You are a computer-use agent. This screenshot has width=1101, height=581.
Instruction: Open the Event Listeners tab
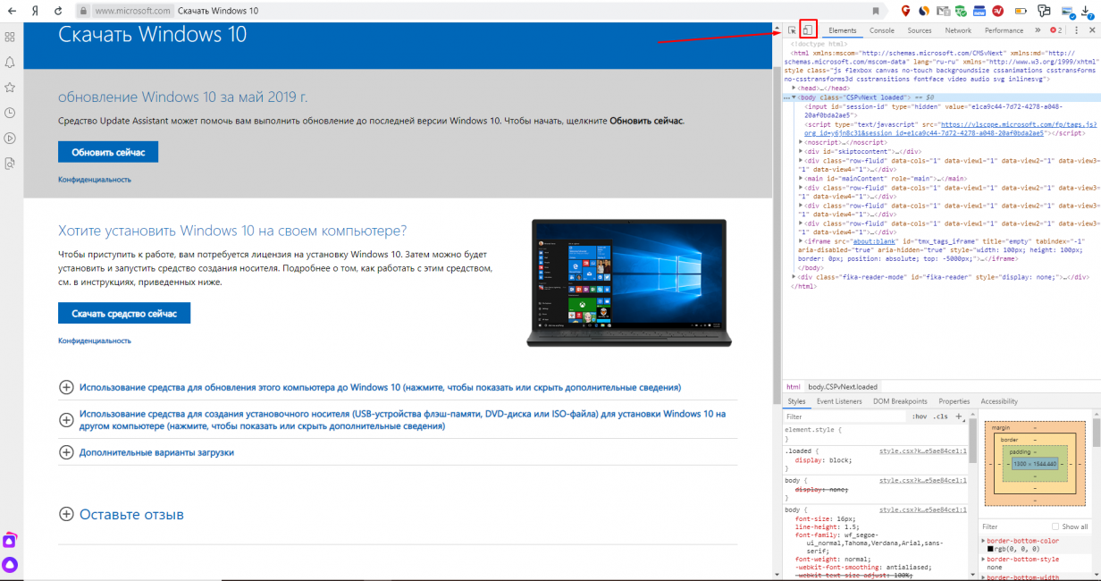(x=838, y=401)
